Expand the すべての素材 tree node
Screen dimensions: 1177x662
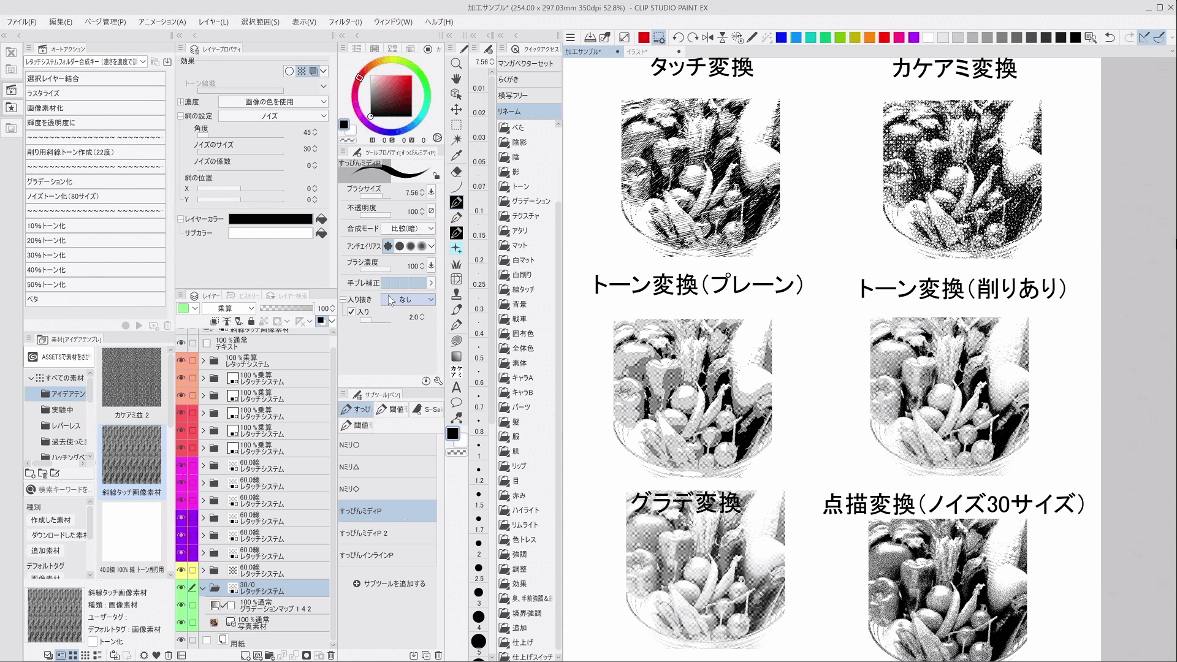coord(31,378)
